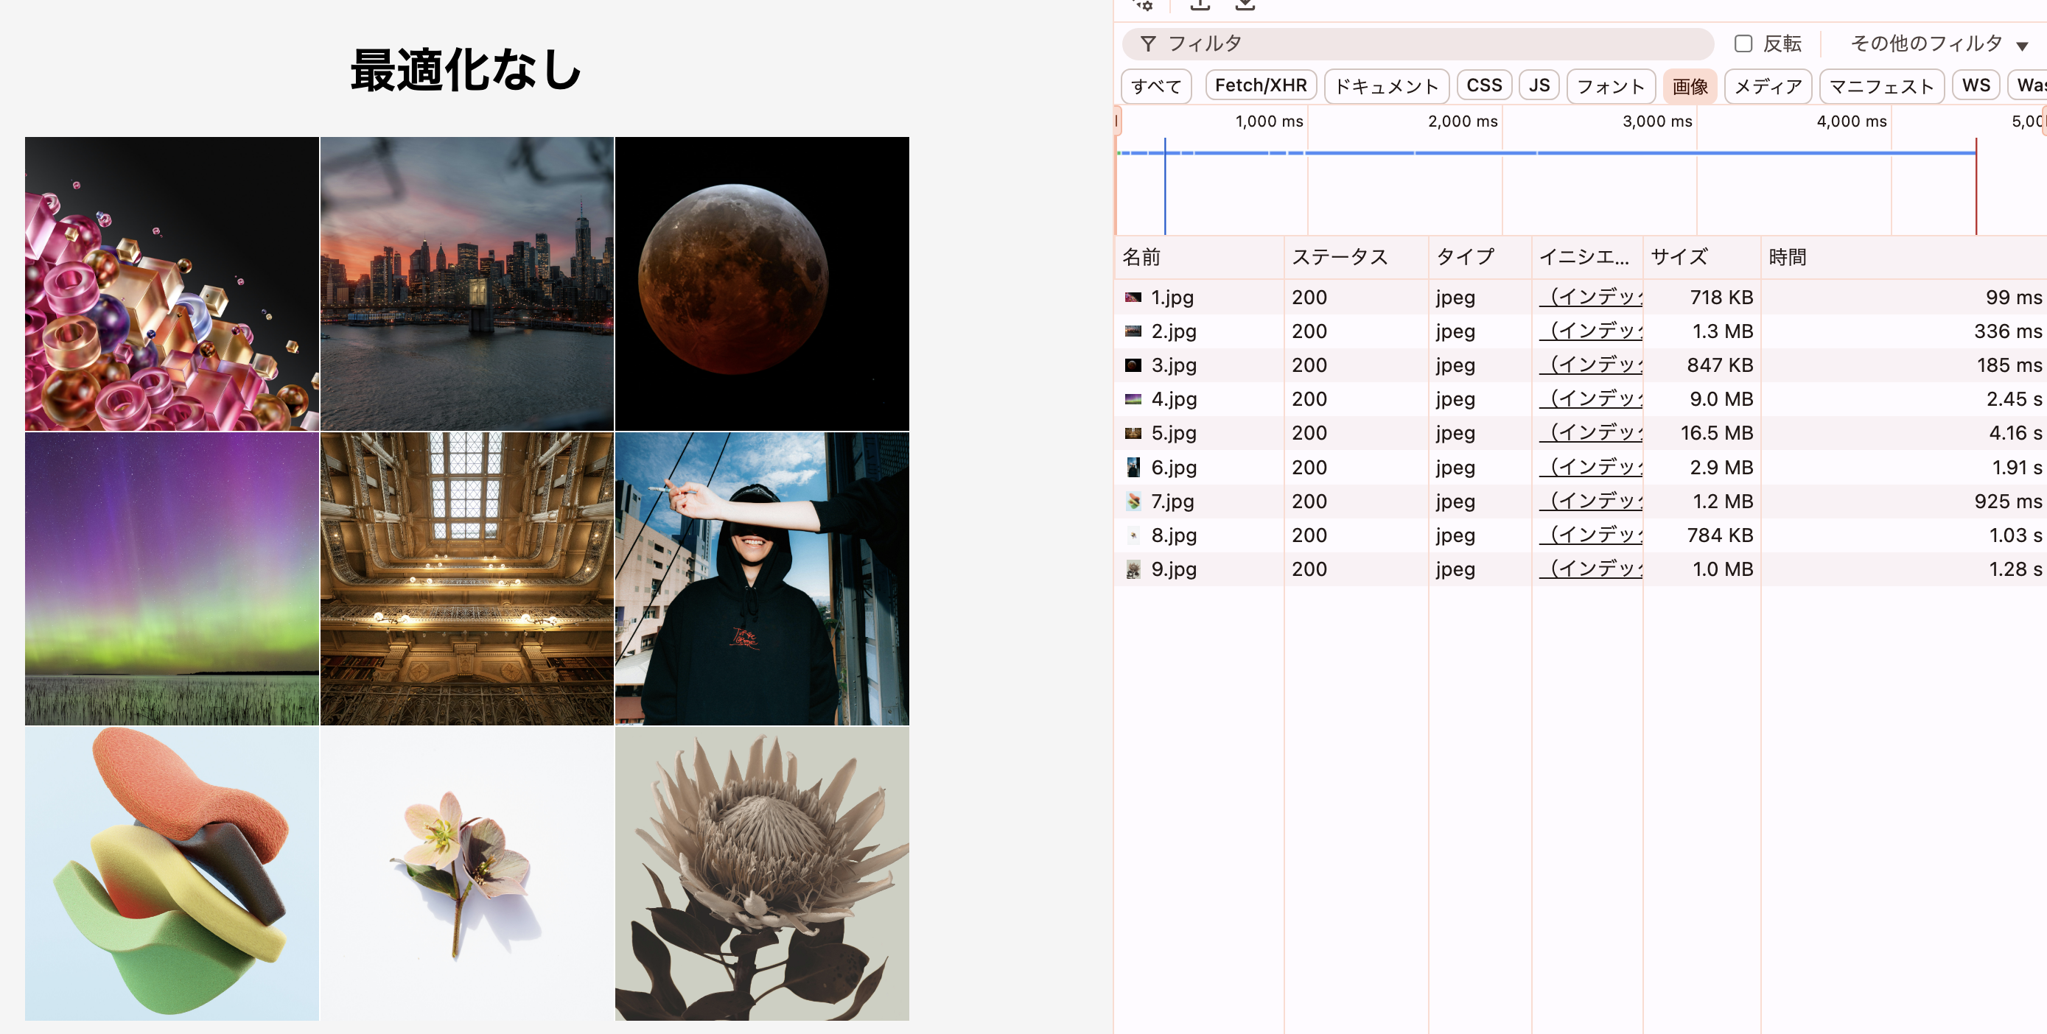
Task: Import a HAR file using the upload icon
Action: coord(1200,4)
